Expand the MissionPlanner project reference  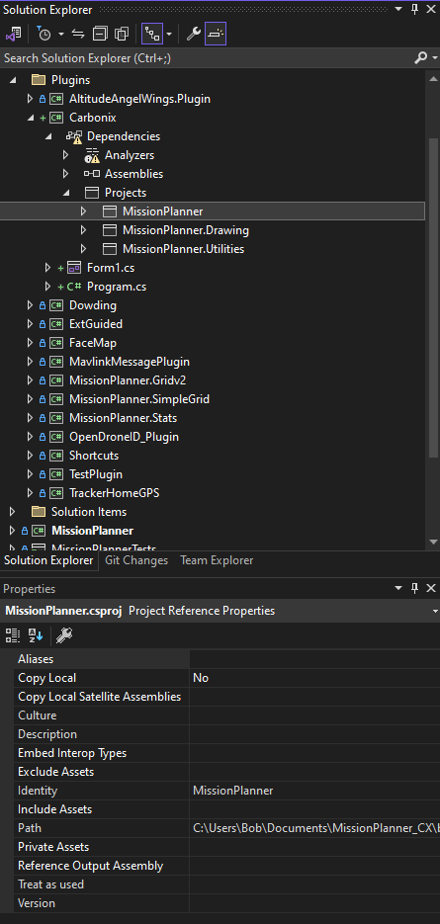point(84,210)
